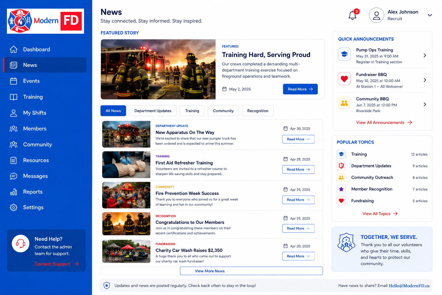The height and width of the screenshot is (295, 442).
Task: Click the Together We Serve firefighter emblem
Action: pyautogui.click(x=346, y=242)
